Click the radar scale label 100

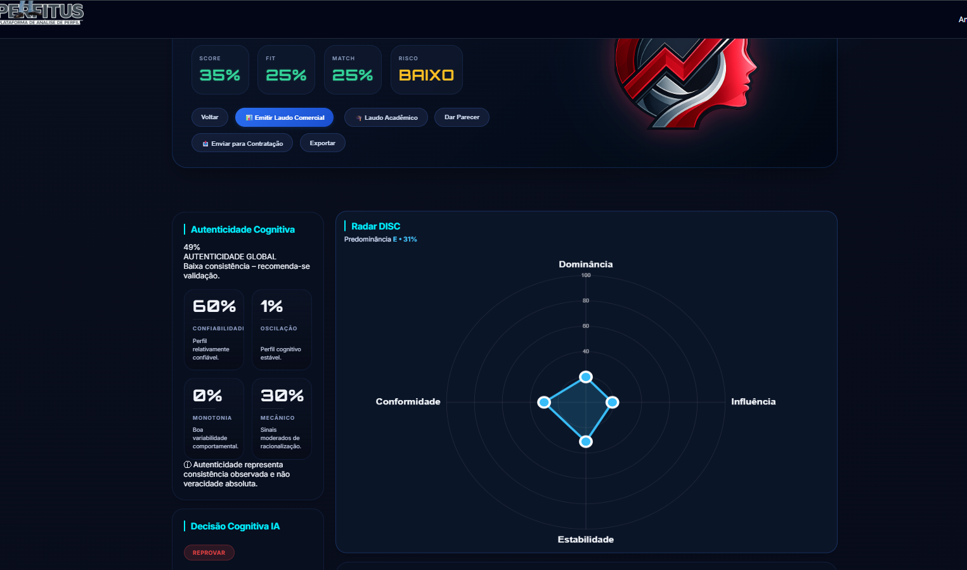[x=586, y=275]
